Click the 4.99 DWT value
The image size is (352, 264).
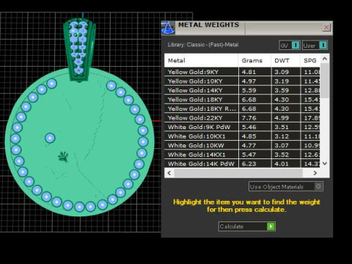coord(282,118)
